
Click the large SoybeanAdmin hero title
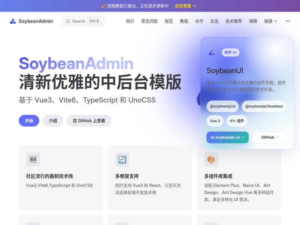click(76, 64)
